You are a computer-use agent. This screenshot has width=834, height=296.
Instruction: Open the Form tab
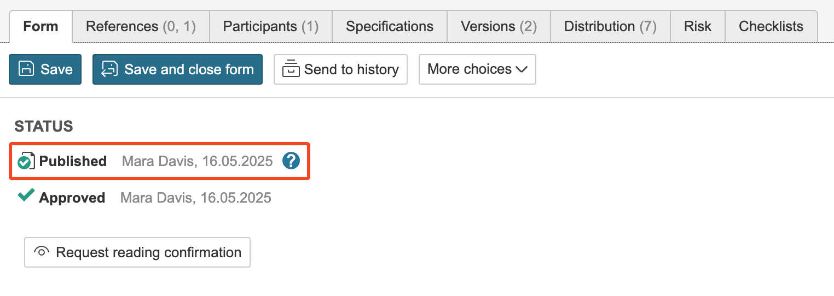click(40, 26)
